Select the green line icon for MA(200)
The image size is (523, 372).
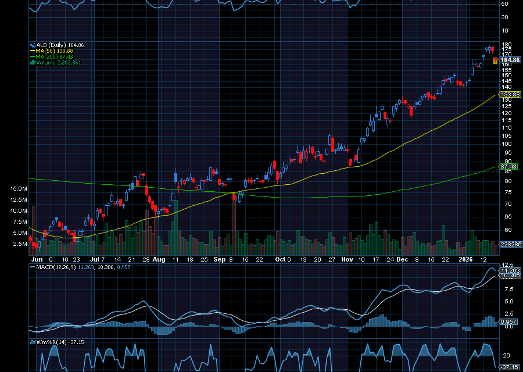[x=32, y=56]
